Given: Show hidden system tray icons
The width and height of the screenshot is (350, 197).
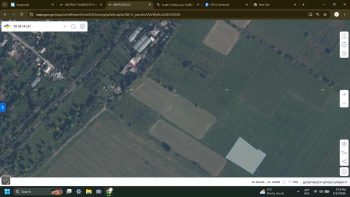Looking at the screenshot, I should pyautogui.click(x=298, y=191).
